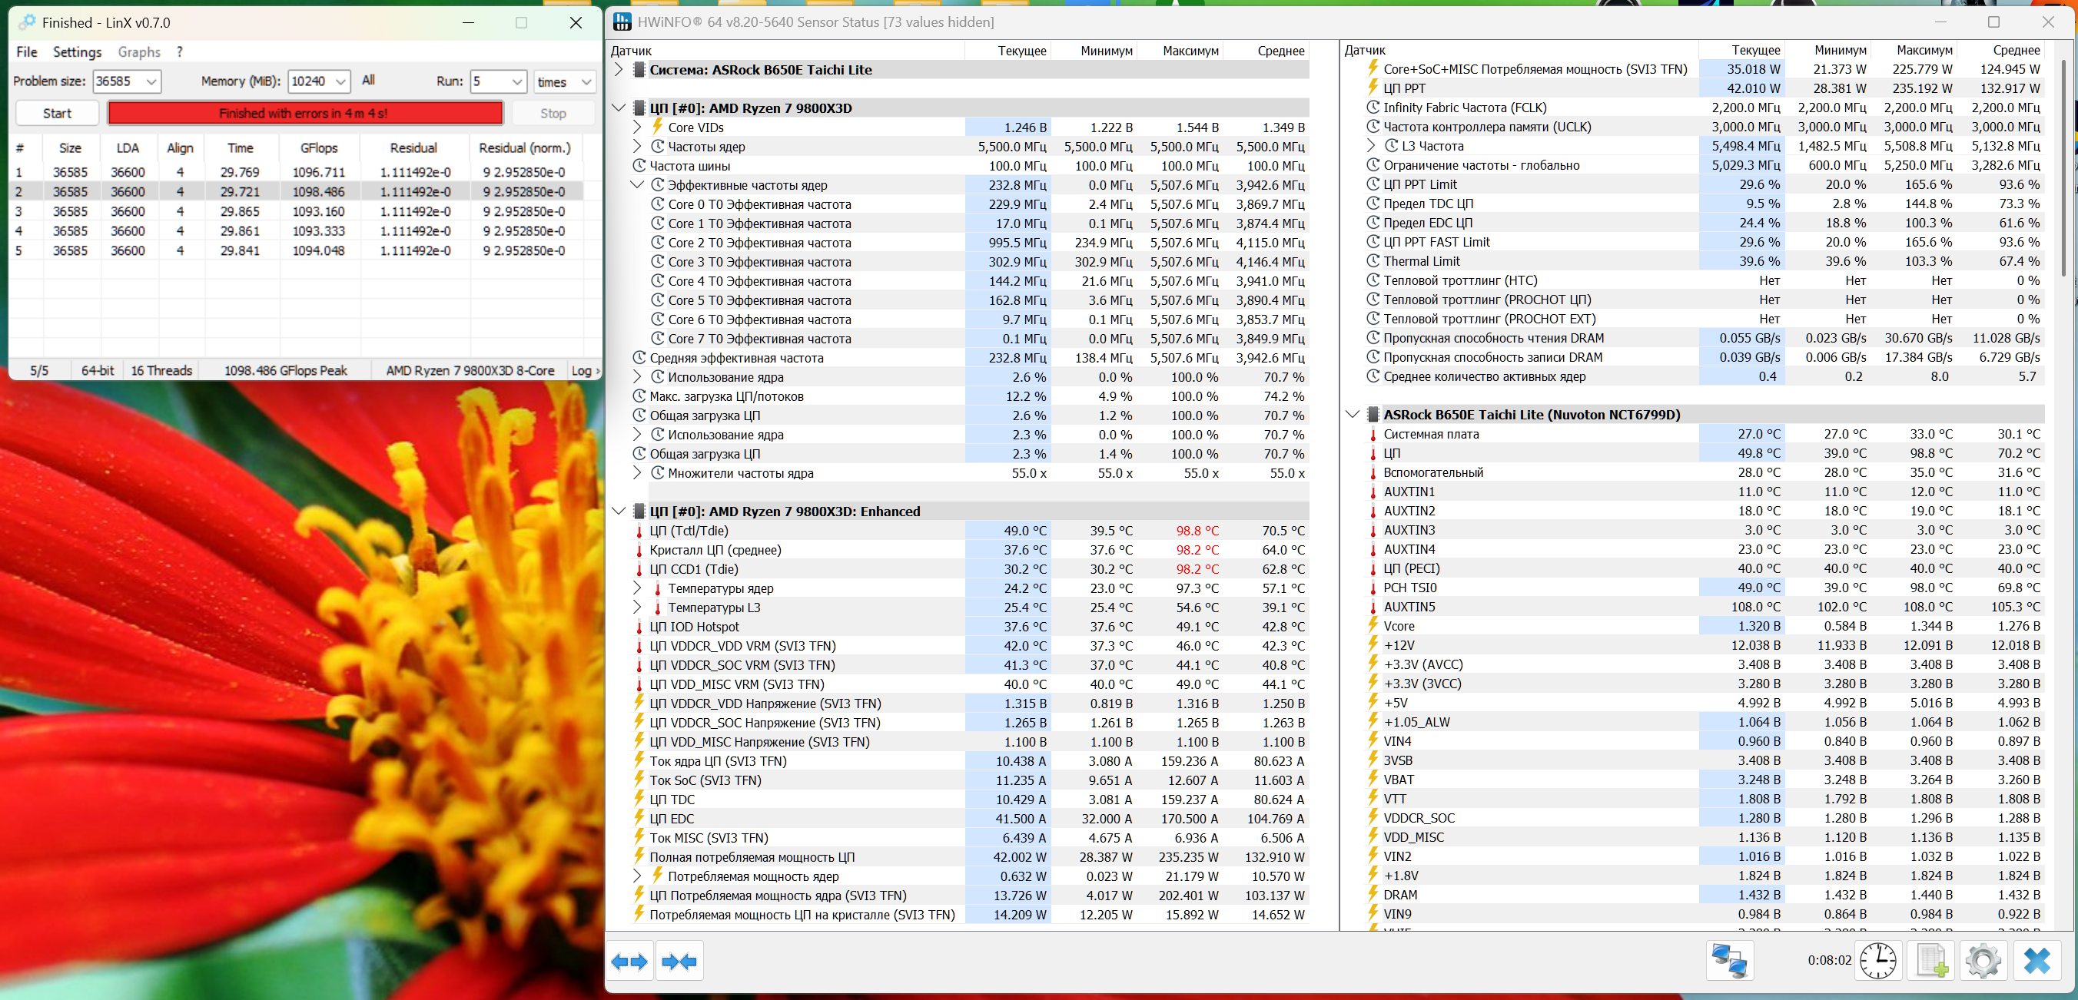The width and height of the screenshot is (2078, 1000).
Task: Open the HWiNFO sensor settings gear
Action: [1983, 961]
